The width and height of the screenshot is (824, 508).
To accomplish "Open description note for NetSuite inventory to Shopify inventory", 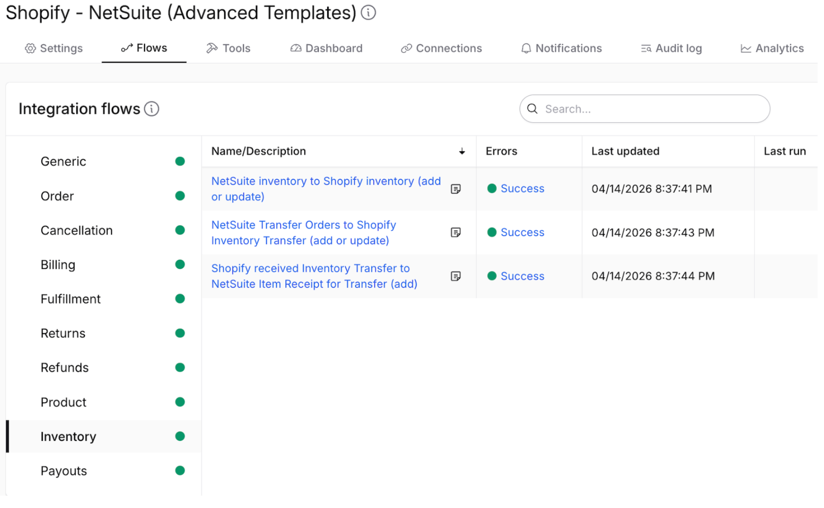I will (456, 189).
